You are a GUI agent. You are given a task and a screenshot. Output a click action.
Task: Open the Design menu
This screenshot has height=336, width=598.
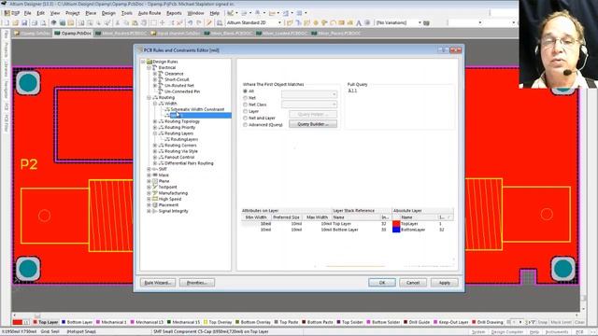(108, 13)
